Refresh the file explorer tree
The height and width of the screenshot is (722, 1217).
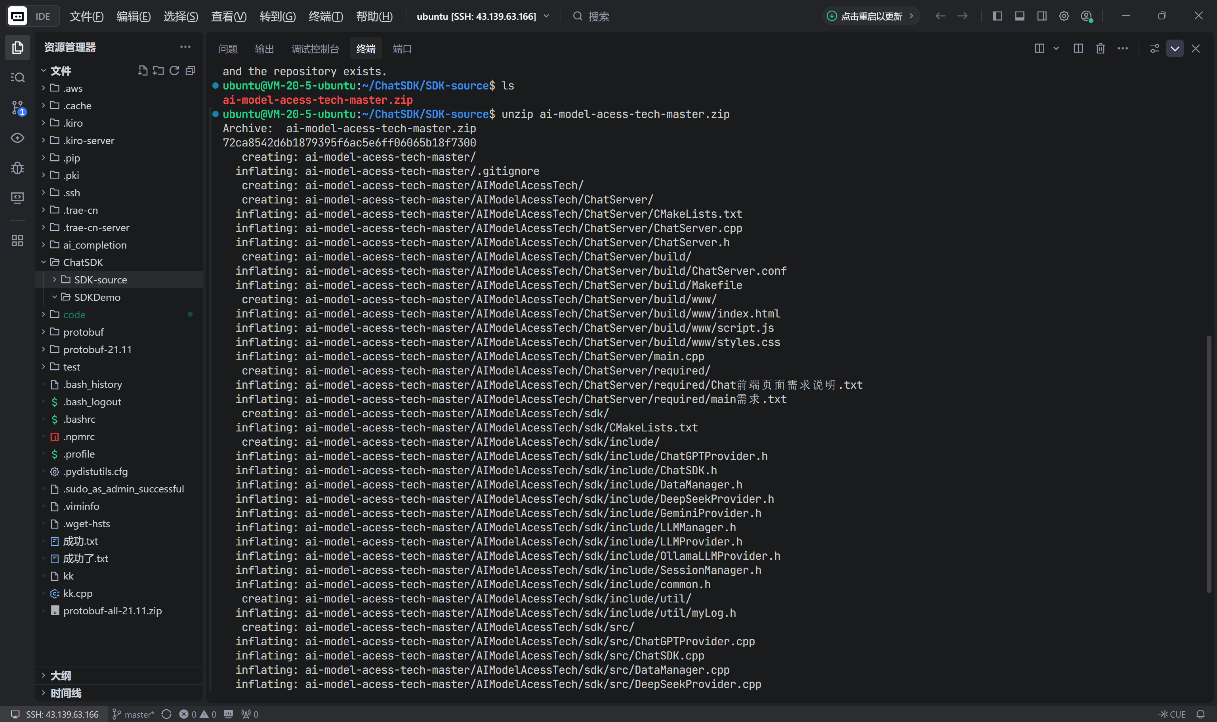[x=174, y=70]
